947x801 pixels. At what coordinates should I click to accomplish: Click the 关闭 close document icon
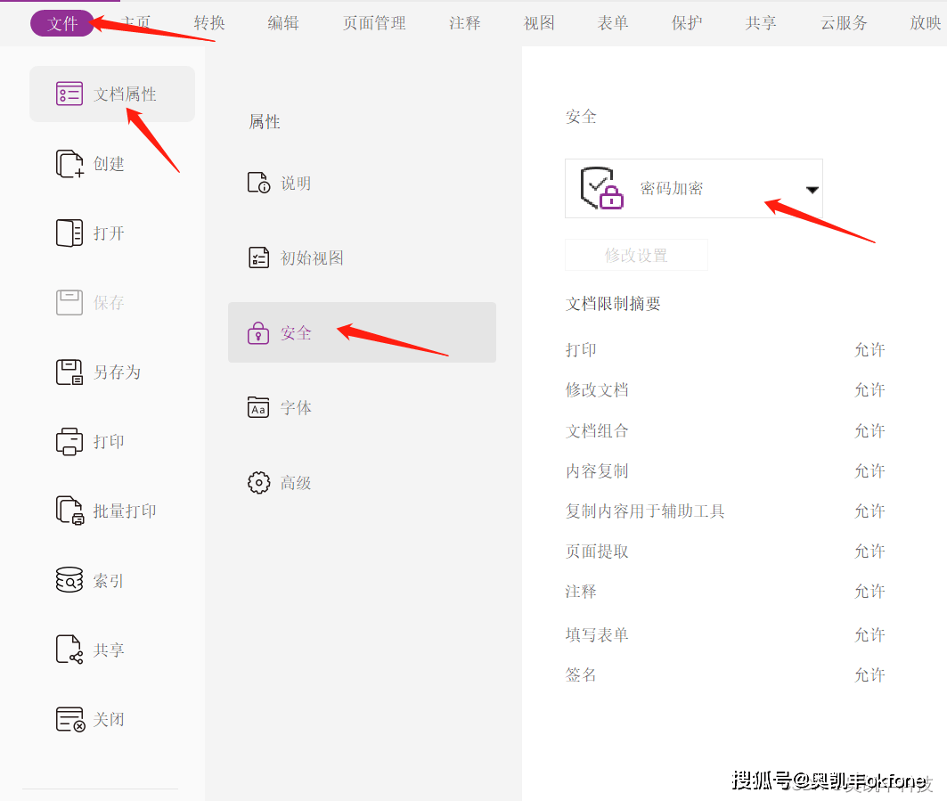70,719
